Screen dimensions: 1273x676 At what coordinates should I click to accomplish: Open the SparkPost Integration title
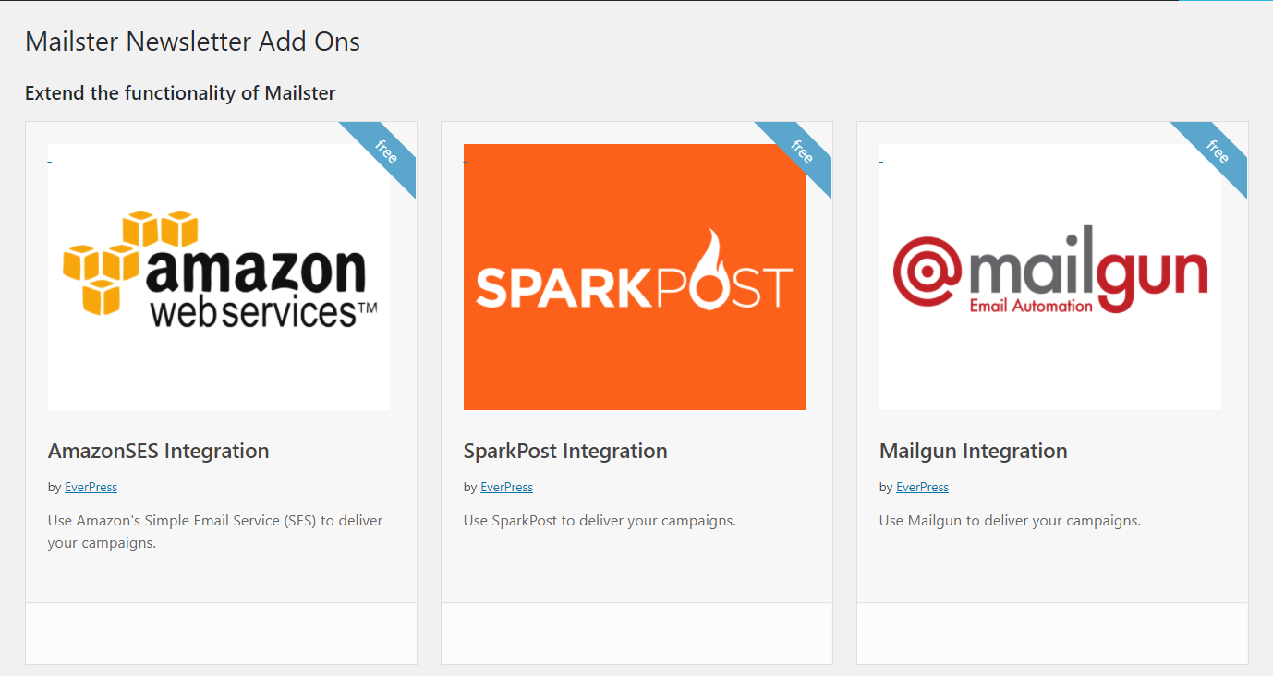(565, 451)
